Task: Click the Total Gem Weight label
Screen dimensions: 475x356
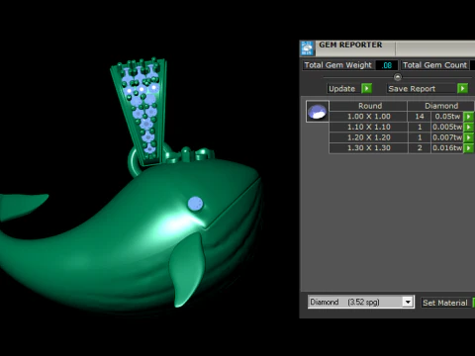Action: [x=337, y=65]
